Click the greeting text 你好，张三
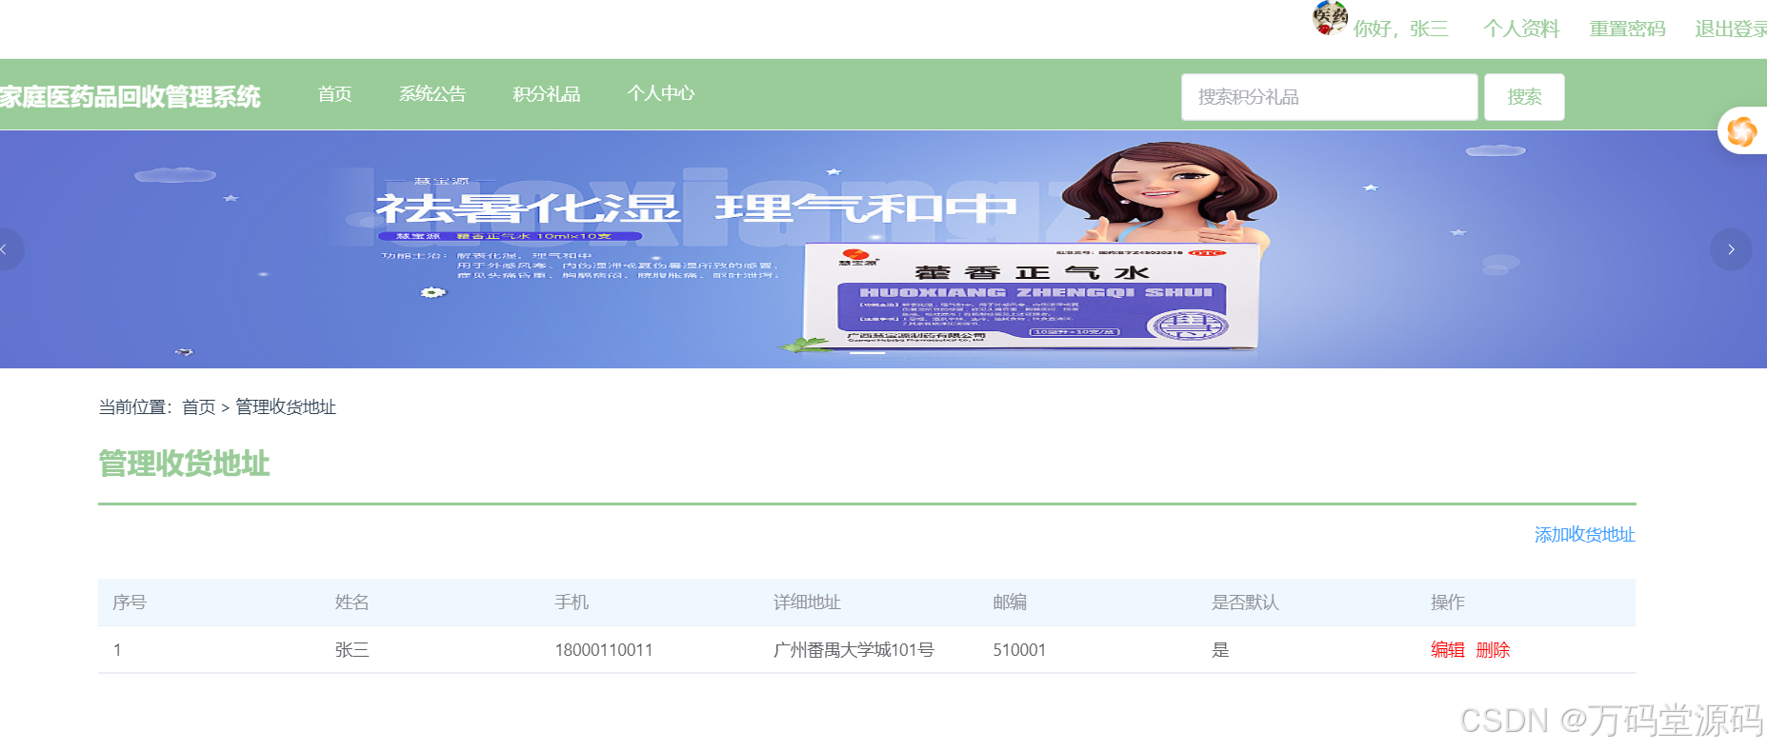 (1400, 29)
